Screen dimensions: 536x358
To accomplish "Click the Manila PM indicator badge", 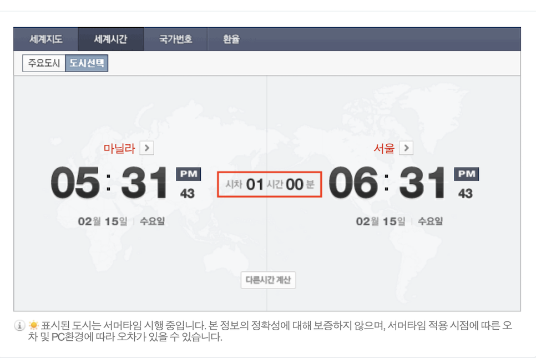I will coord(189,174).
